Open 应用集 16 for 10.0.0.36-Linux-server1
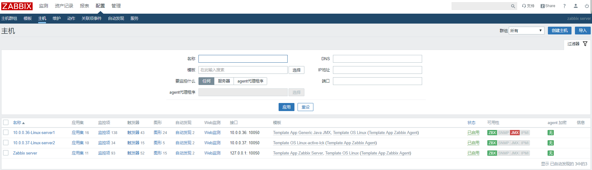592x170 pixels. coord(78,133)
